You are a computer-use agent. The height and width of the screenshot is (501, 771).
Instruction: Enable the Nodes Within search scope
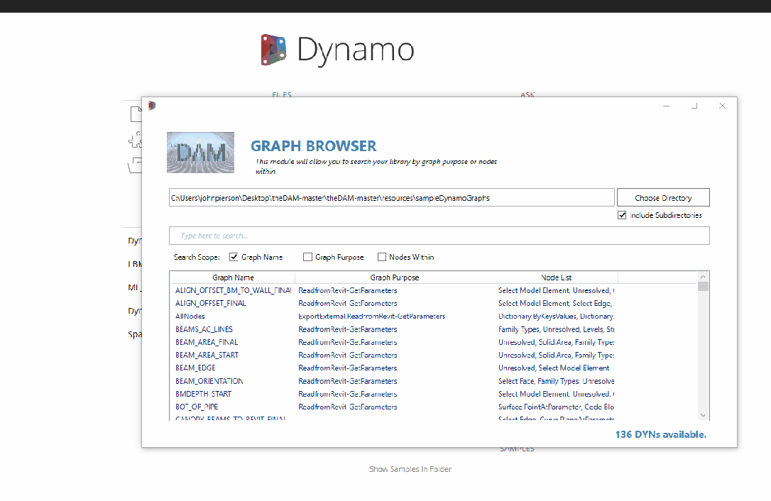pos(382,257)
